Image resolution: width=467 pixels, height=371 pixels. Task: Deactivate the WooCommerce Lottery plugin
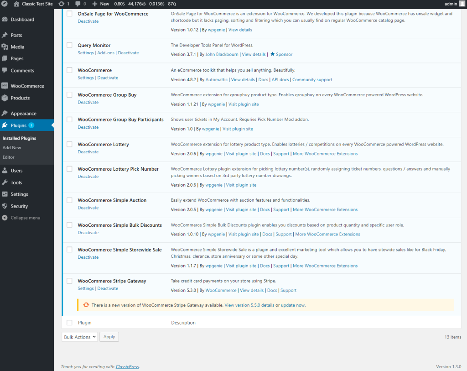pyautogui.click(x=88, y=152)
